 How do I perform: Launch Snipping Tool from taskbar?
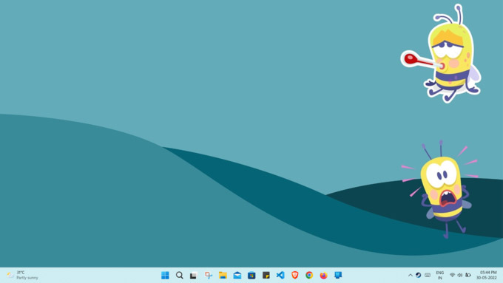coord(209,275)
